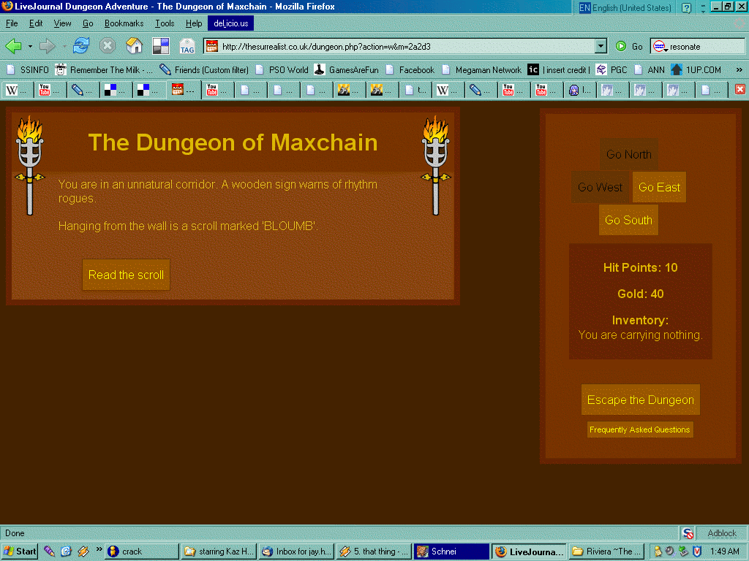Open the Tools menu

tap(165, 23)
